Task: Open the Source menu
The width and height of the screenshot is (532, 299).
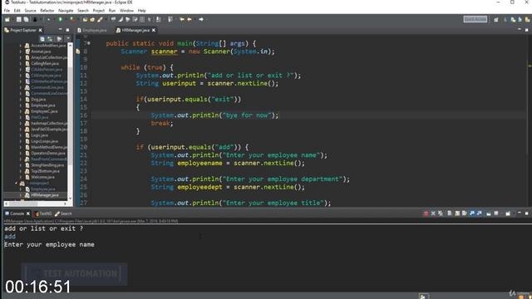Action: [30, 11]
